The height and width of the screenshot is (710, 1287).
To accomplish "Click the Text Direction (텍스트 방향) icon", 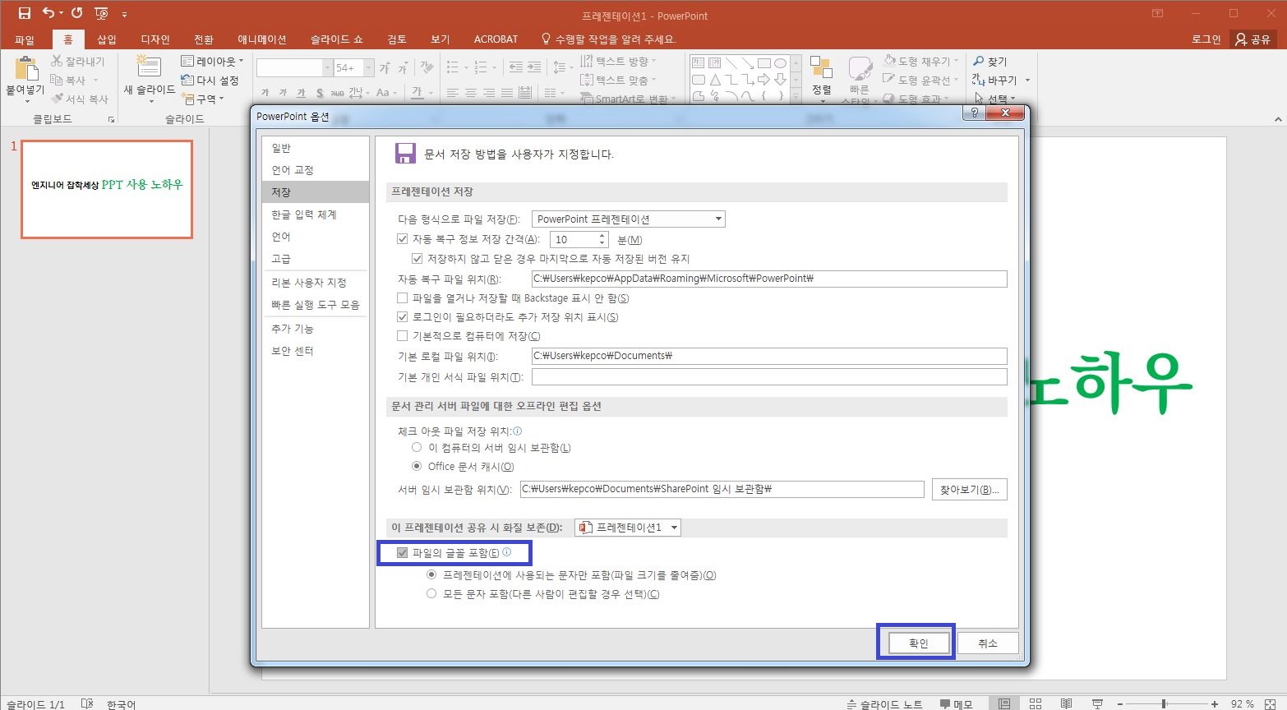I will tap(587, 61).
